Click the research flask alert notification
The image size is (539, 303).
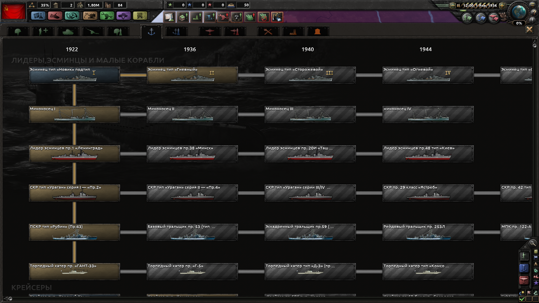[170, 17]
